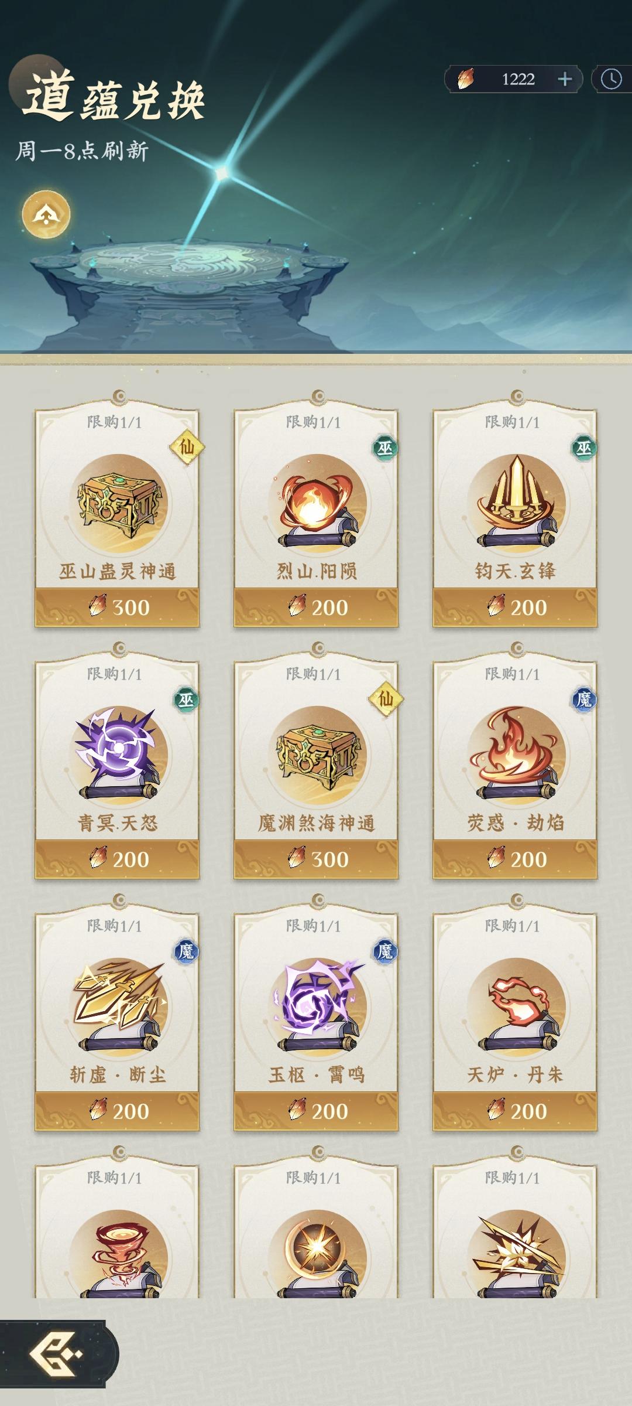Buy 斩虚·断尘 for 200
Image resolution: width=632 pixels, height=1406 pixels.
(x=117, y=1111)
